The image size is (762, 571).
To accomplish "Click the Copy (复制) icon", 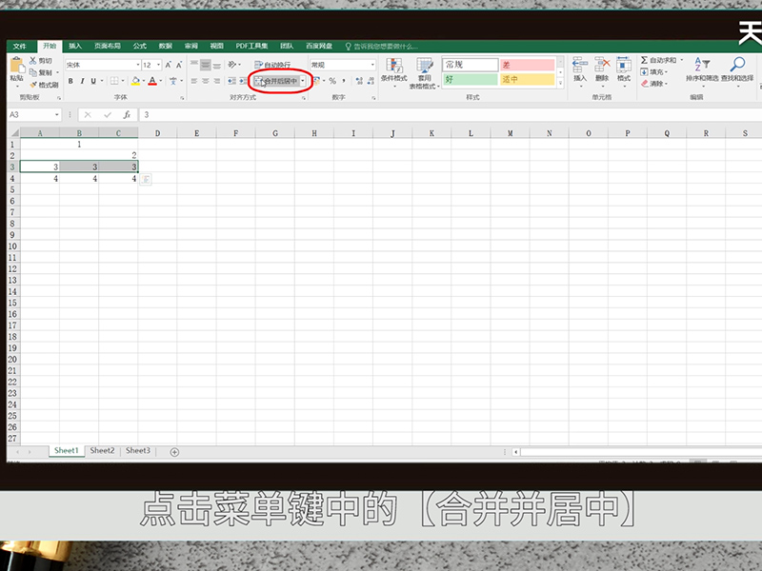I will pos(33,72).
